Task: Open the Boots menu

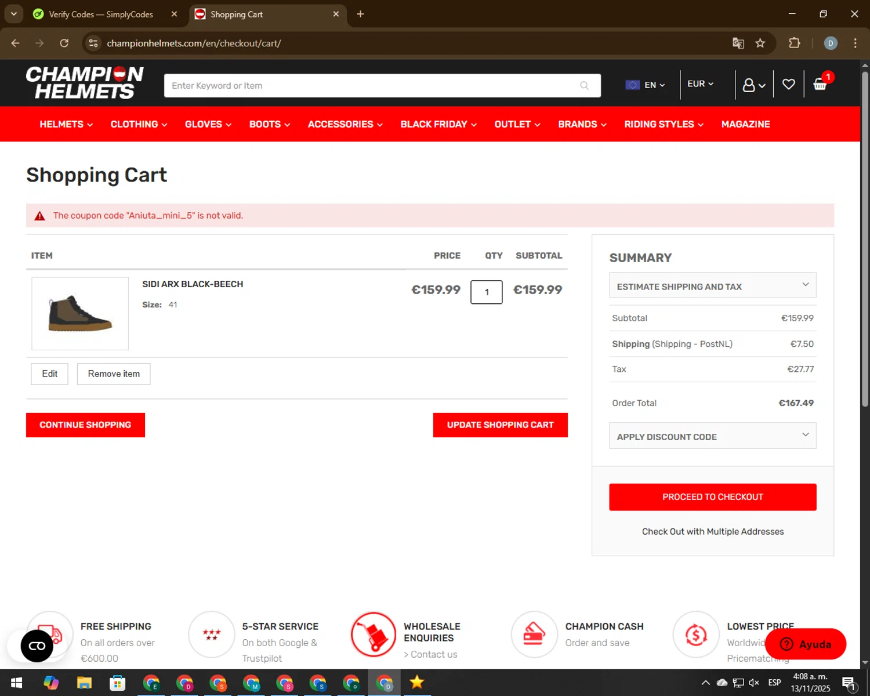Action: [270, 124]
